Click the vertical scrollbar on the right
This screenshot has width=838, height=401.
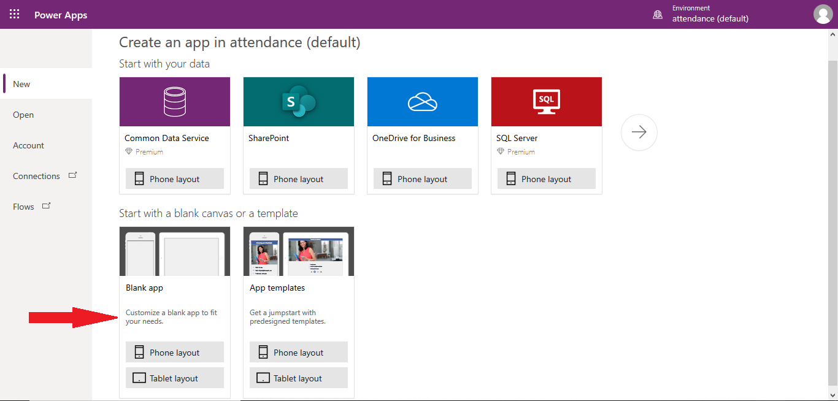point(834,74)
